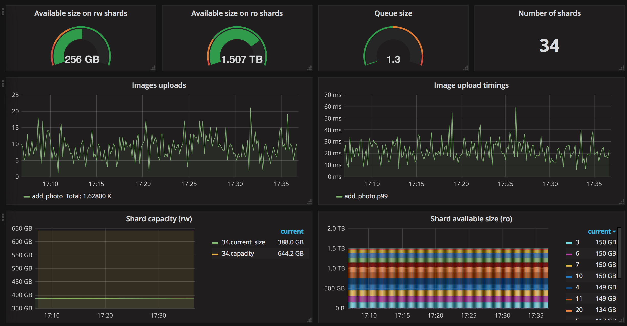Open the Number of shards panel title menu
Image resolution: width=627 pixels, height=326 pixels.
click(549, 13)
